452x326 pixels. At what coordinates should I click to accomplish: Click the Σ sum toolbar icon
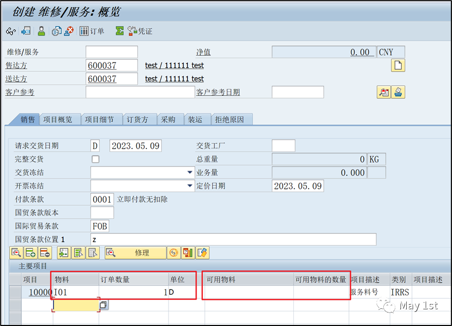[119, 31]
